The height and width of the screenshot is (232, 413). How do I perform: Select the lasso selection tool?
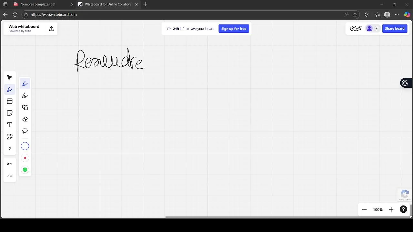tap(25, 131)
